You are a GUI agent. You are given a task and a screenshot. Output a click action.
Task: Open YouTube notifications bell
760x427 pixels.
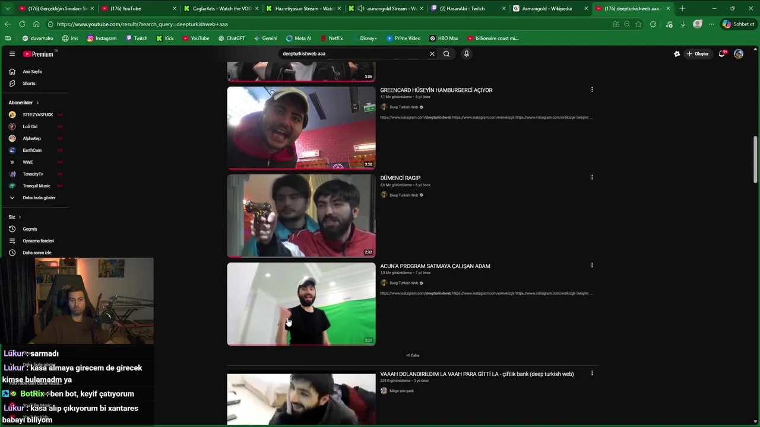[723, 54]
